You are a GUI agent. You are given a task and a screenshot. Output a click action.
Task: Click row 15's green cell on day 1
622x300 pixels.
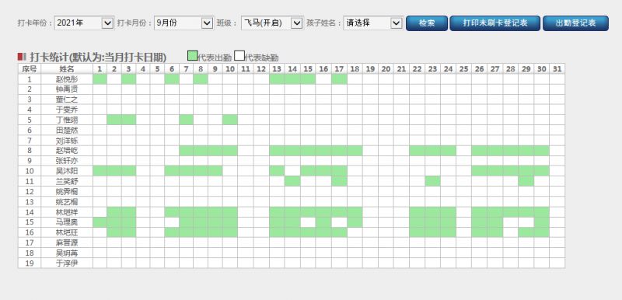tap(100, 222)
